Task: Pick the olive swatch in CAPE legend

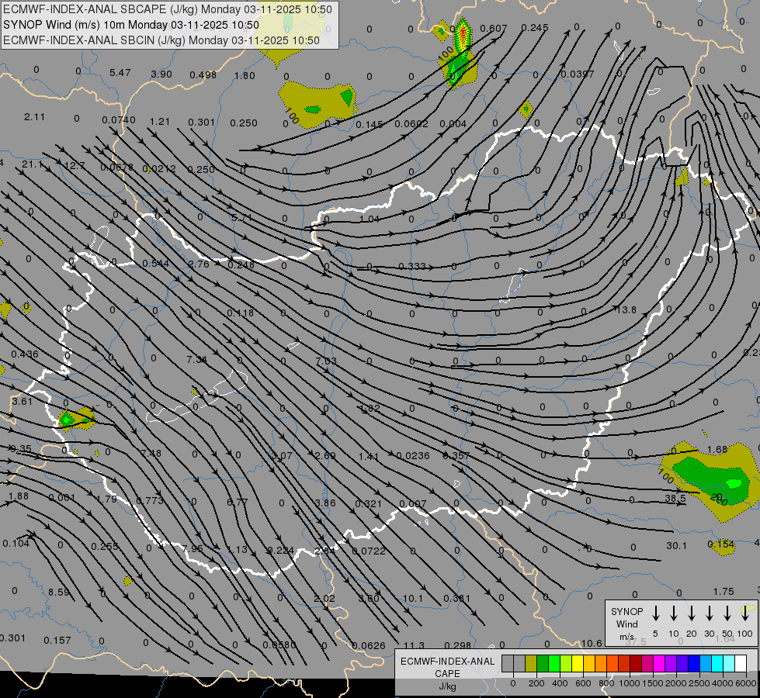Action: [x=531, y=664]
